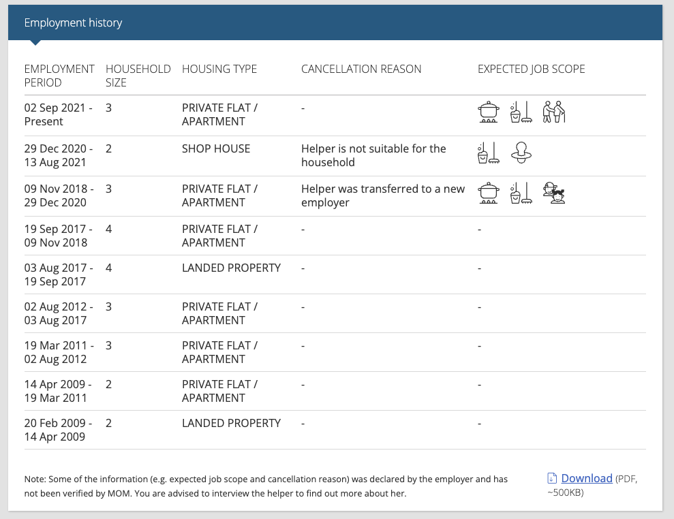Click household size 4 in 19 Sep 2017 row
This screenshot has height=519, width=674.
pos(109,229)
